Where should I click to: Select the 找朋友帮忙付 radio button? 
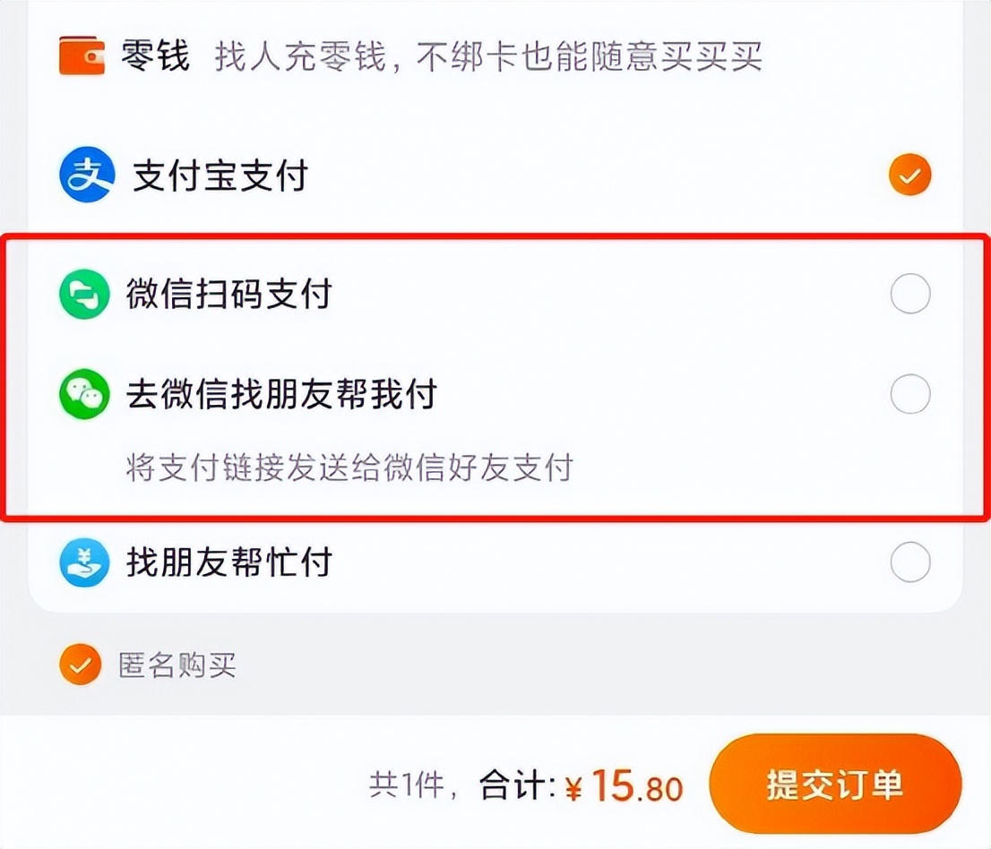coord(909,562)
